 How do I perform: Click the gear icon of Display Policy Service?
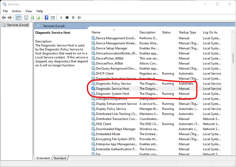(93, 109)
